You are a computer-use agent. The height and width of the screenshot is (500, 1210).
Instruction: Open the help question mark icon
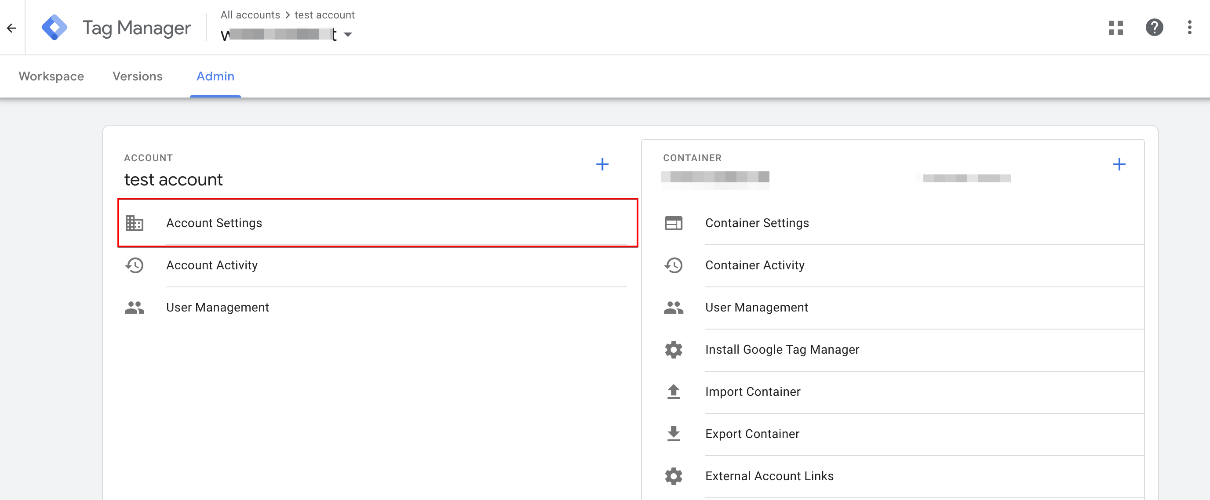pyautogui.click(x=1154, y=28)
